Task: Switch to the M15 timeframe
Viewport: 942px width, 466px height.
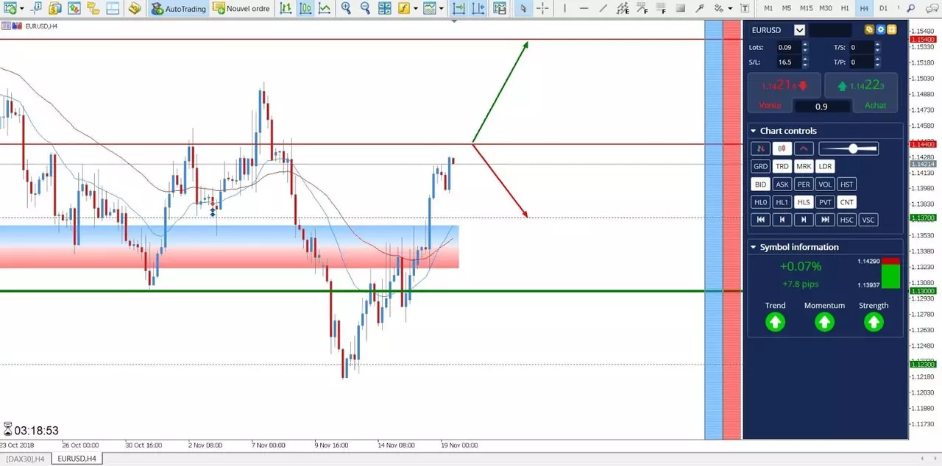Action: [807, 9]
